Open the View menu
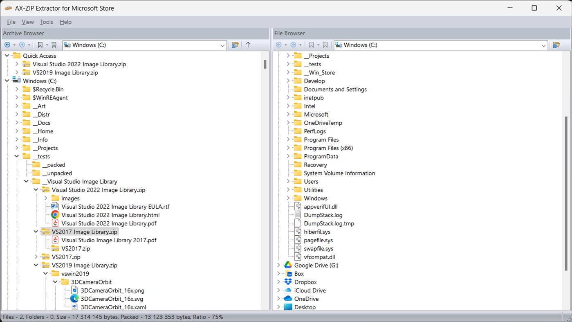Image resolution: width=572 pixels, height=322 pixels. tap(27, 22)
